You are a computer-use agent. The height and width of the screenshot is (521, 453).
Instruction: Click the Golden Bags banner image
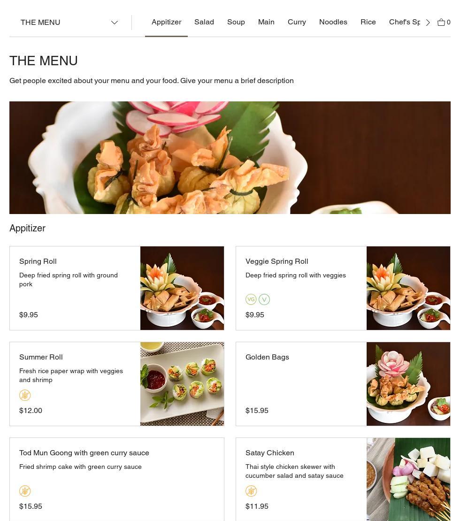coord(230,158)
